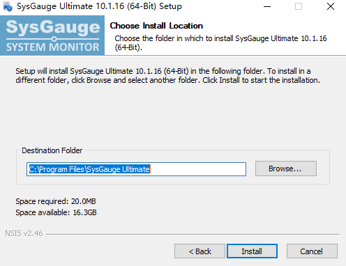Click the installer icon in the title bar
Screen dimensions: 346x266
8,6
